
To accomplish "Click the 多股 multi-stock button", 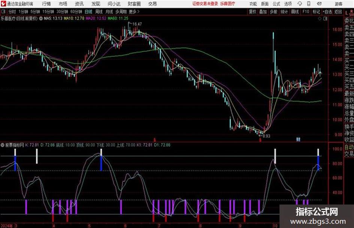I will (273, 12).
